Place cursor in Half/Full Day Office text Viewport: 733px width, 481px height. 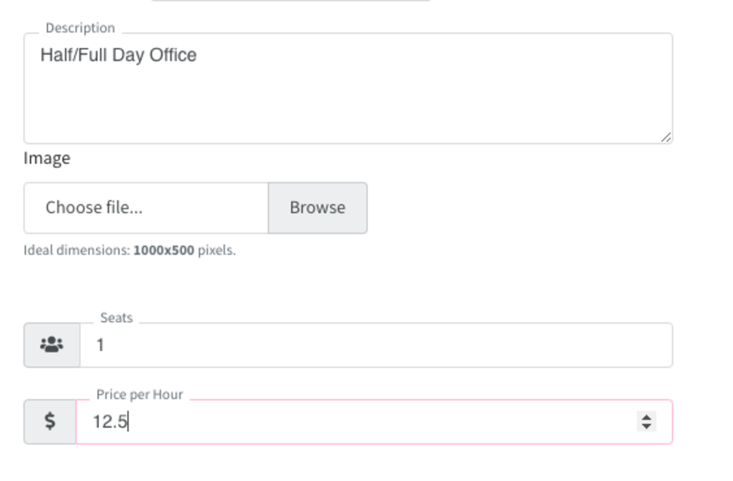point(119,55)
